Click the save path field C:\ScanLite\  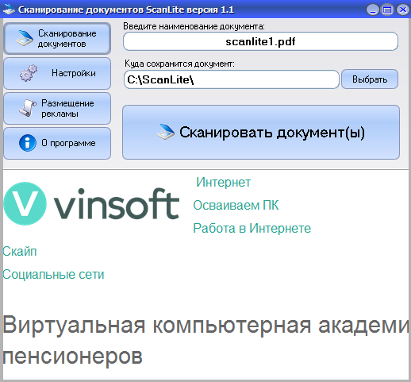pos(232,79)
